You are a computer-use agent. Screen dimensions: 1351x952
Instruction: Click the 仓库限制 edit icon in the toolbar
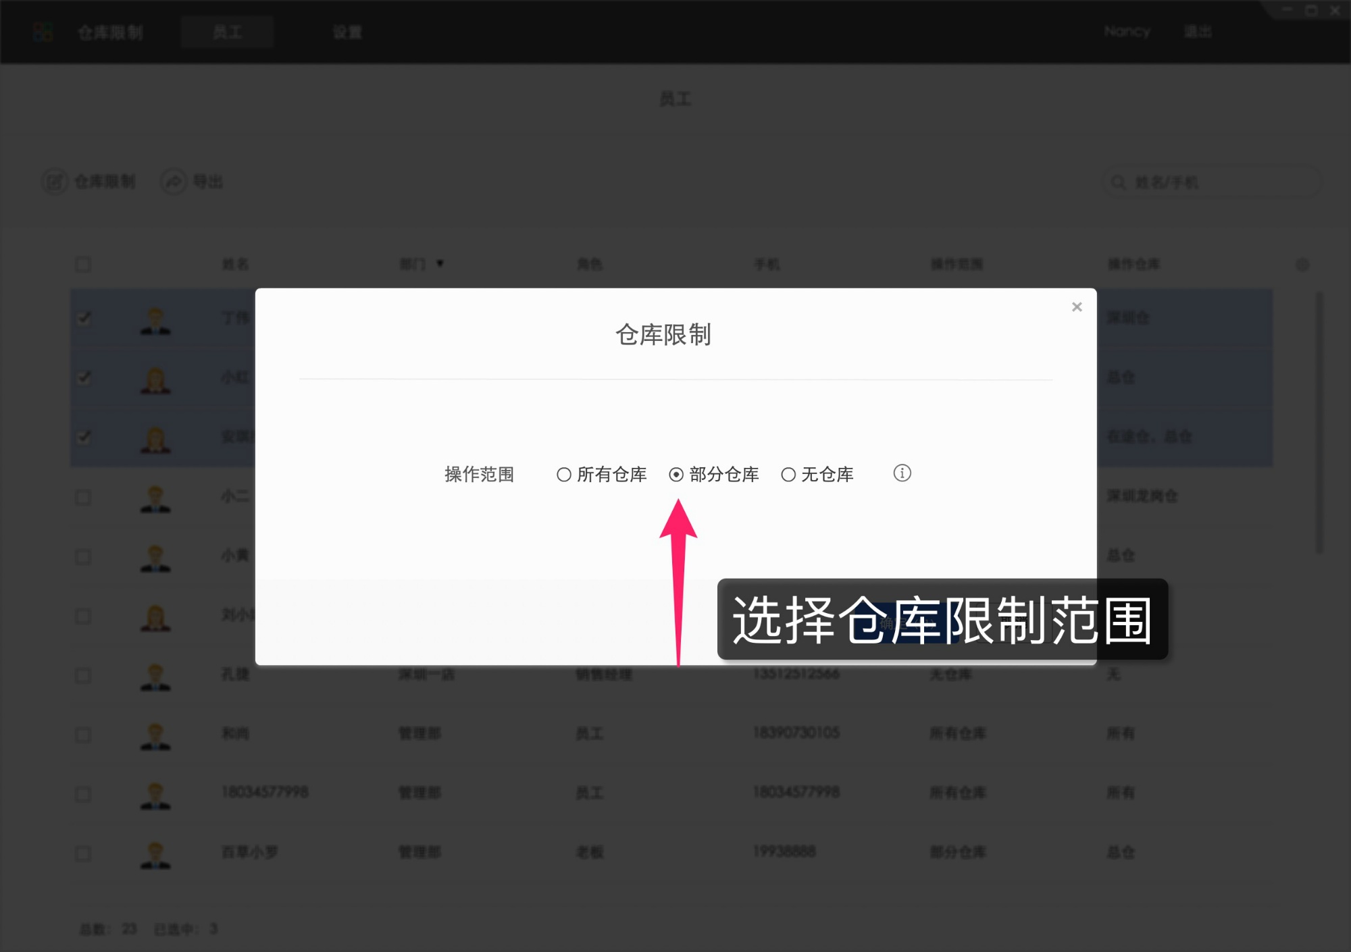pos(57,182)
